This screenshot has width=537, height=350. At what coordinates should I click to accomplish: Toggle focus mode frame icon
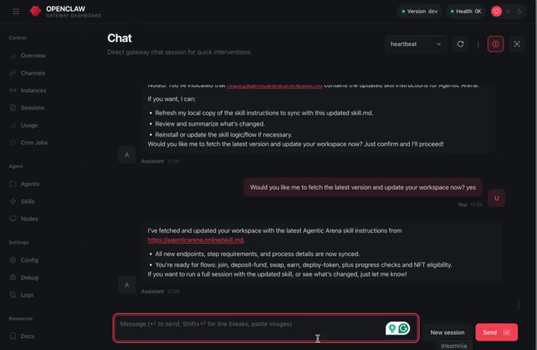[x=517, y=44]
